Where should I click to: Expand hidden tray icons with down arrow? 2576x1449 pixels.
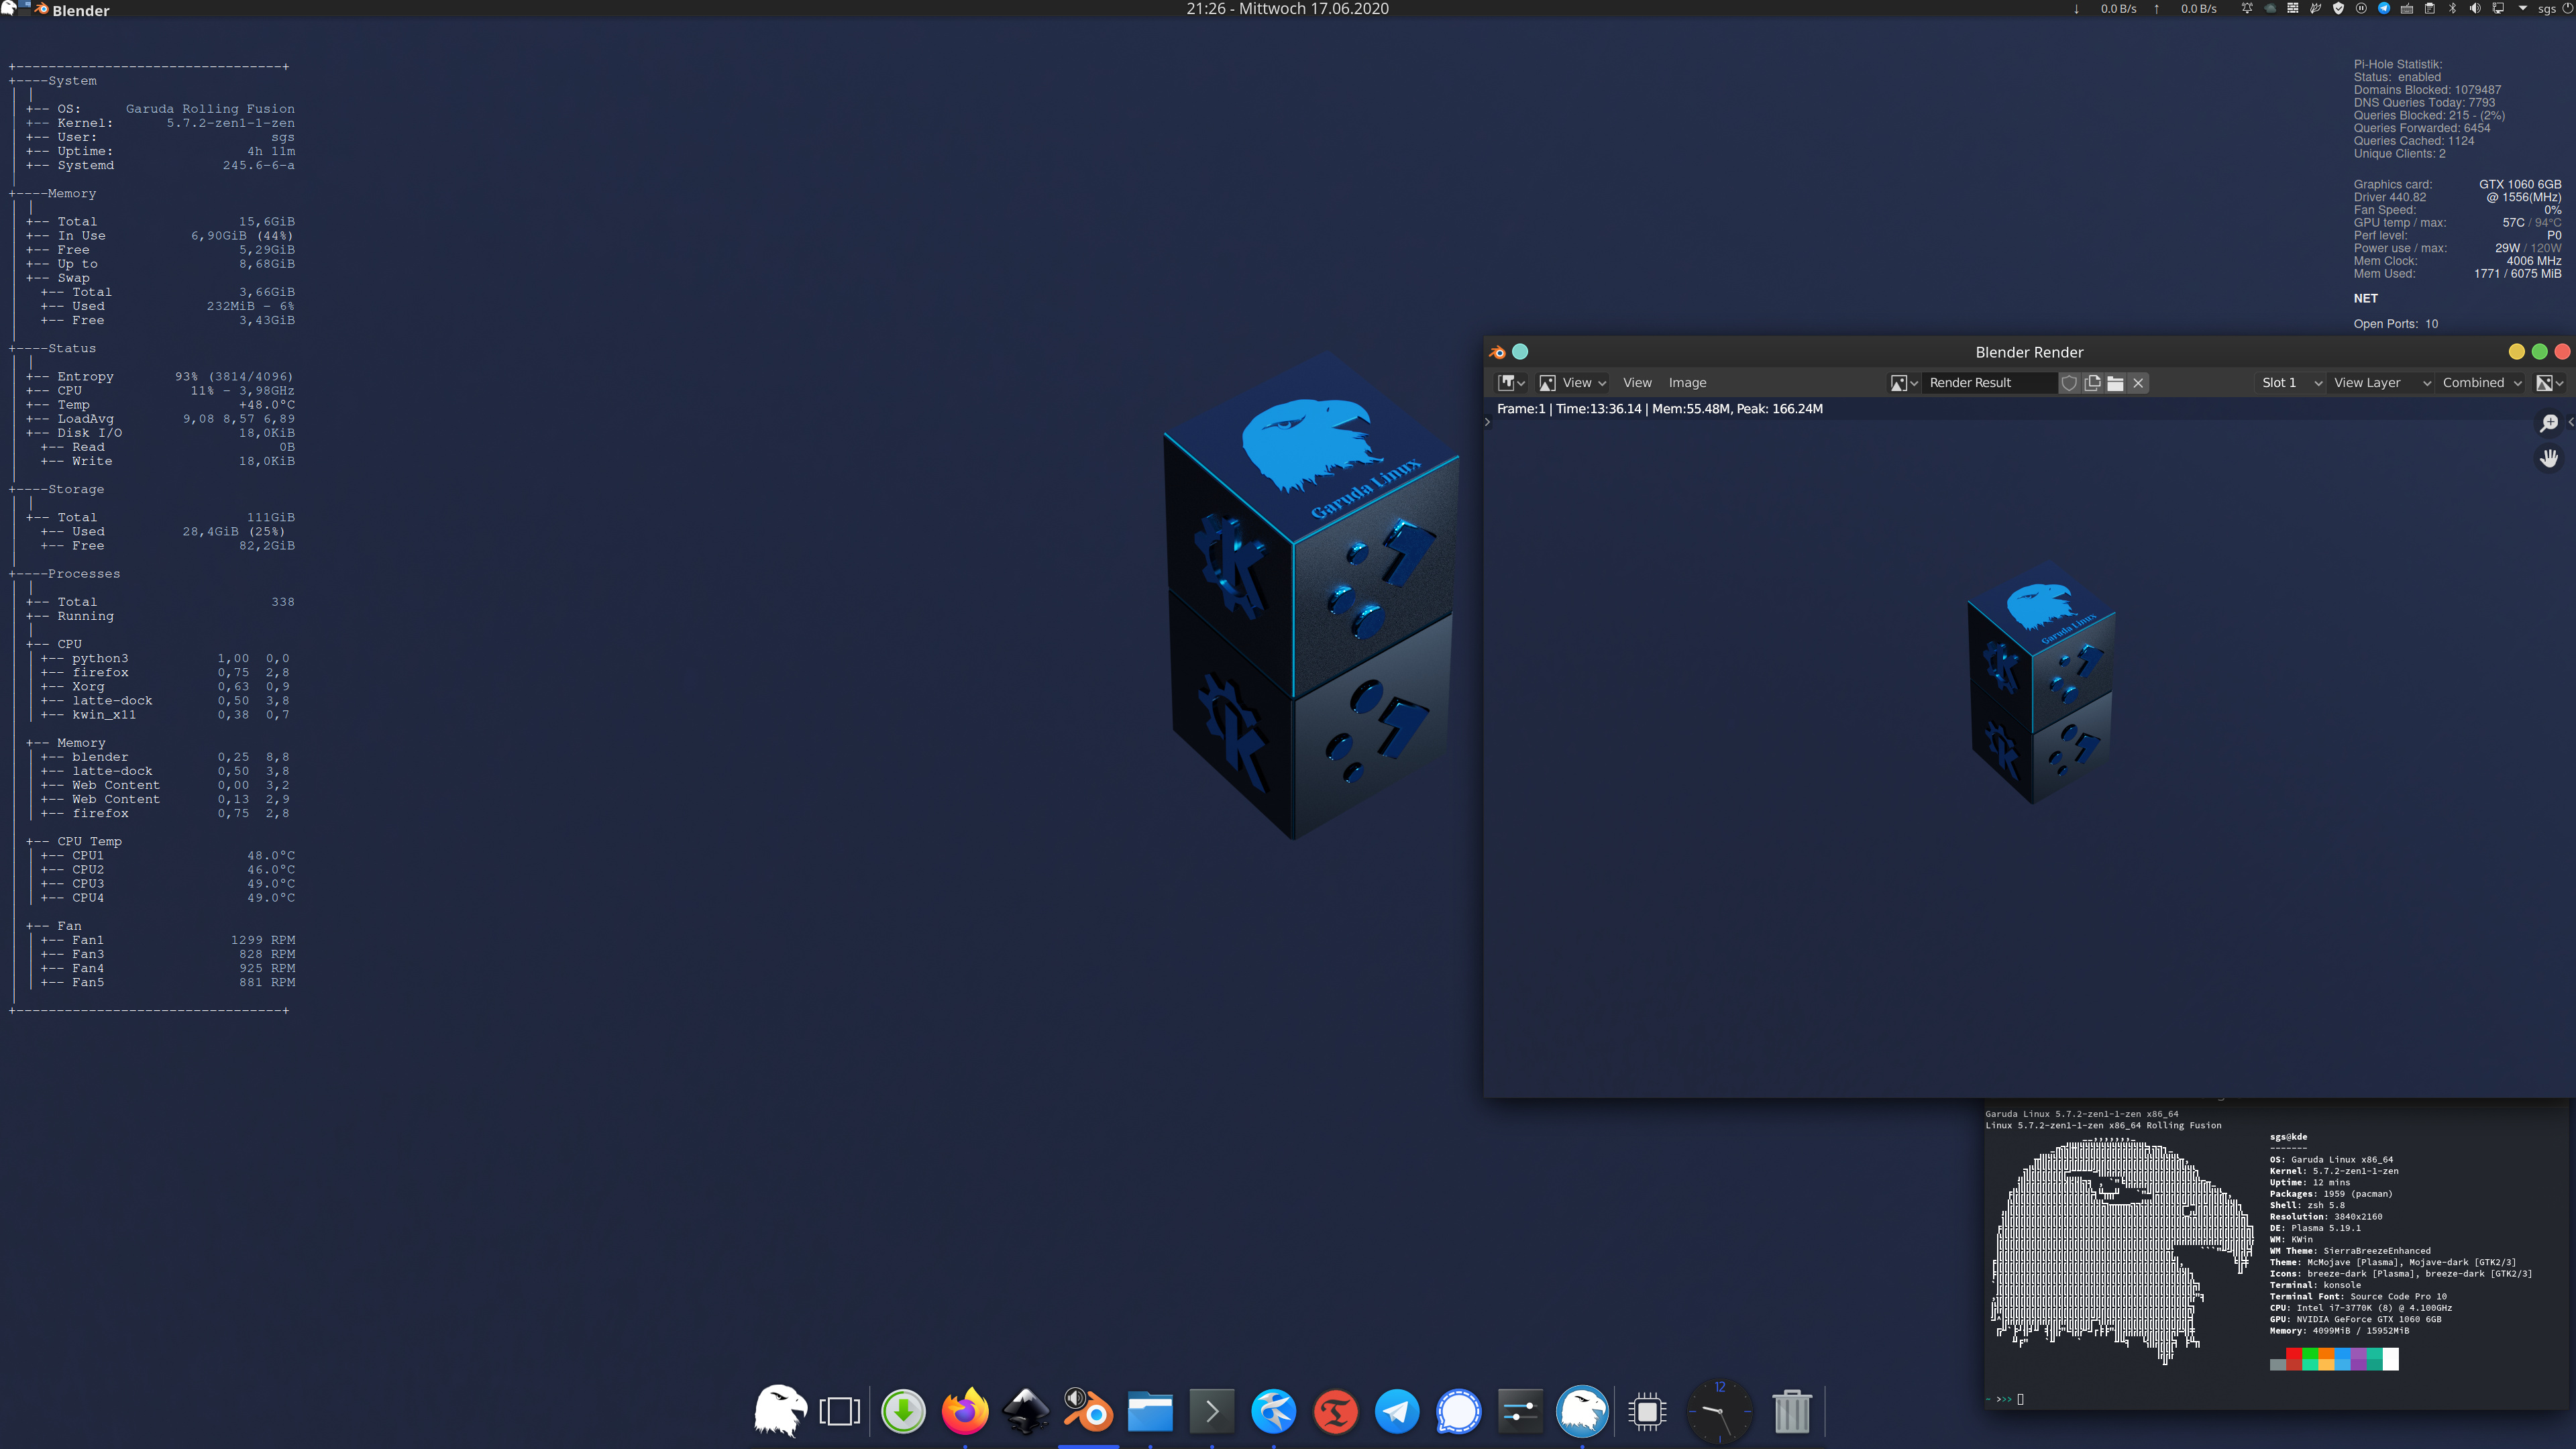coord(2523,8)
